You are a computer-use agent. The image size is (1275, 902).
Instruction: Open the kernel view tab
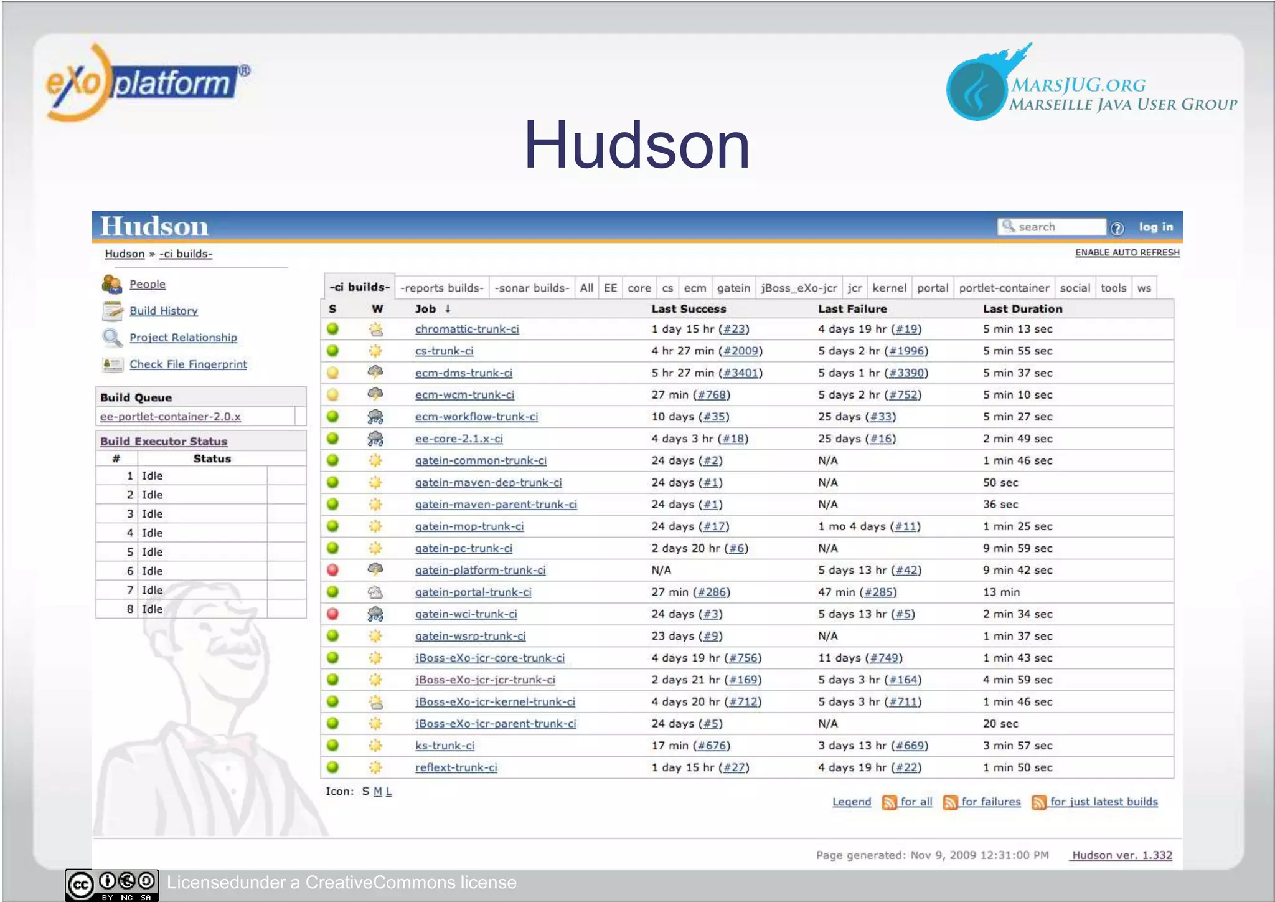tap(889, 288)
